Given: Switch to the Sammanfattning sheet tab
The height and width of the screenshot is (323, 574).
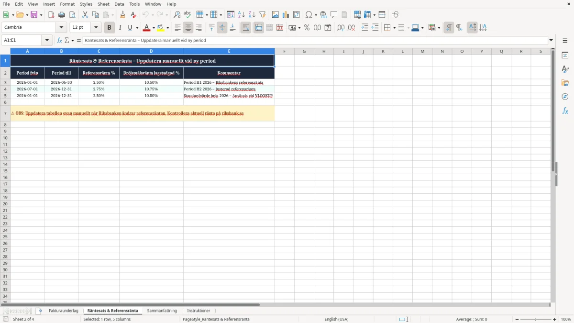Looking at the screenshot, I should pos(162,311).
